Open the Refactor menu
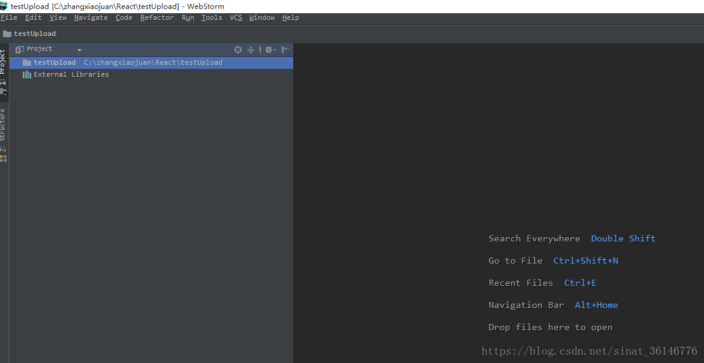Viewport: 704px width, 363px height. (x=157, y=17)
